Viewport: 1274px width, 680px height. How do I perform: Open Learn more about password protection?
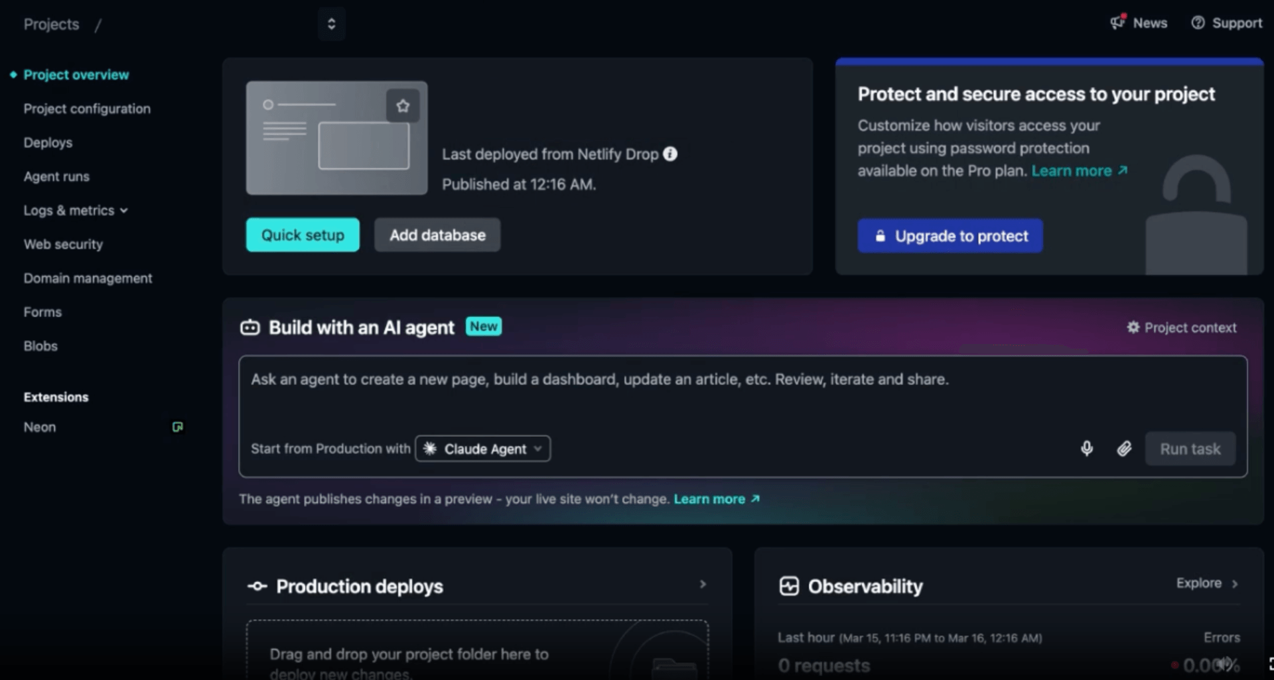tap(1080, 171)
